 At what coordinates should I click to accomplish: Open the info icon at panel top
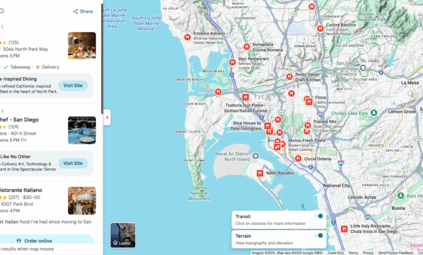point(1,11)
